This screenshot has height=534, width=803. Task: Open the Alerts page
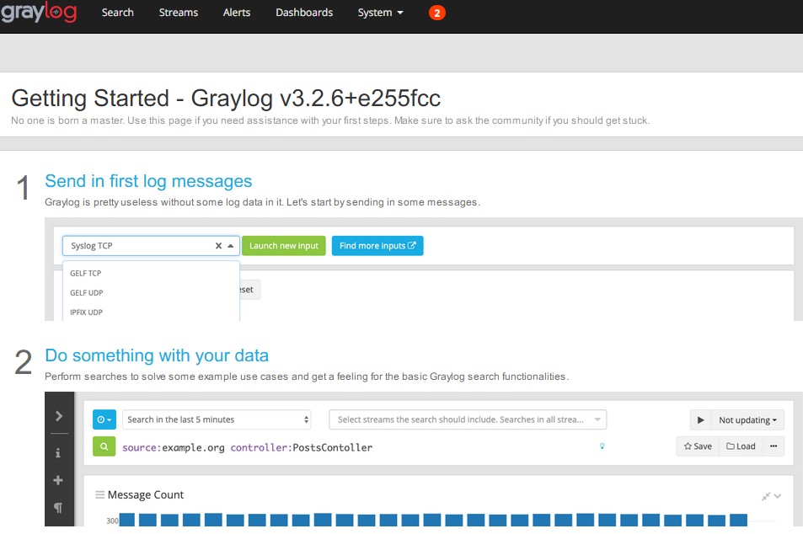[237, 13]
